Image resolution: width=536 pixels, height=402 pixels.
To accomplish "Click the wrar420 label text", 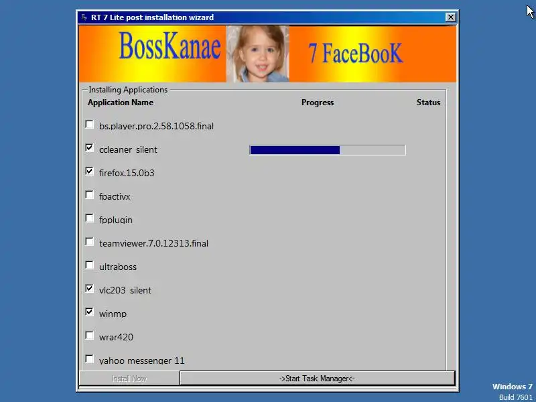I will coord(116,337).
